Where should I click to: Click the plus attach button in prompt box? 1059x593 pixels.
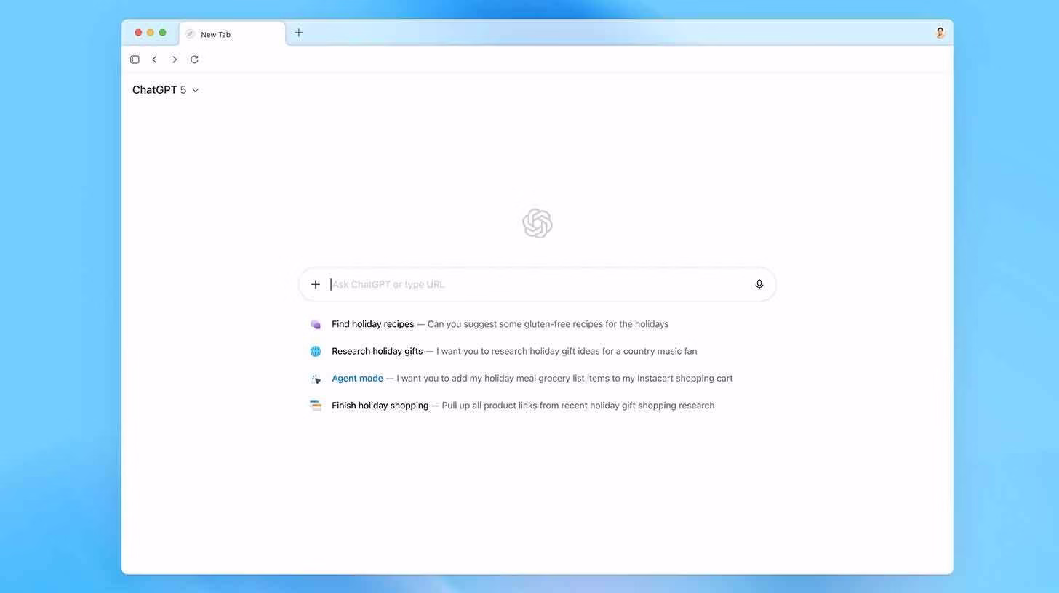316,284
